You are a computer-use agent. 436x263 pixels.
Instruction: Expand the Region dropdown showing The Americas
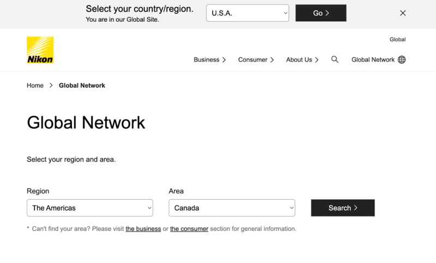pyautogui.click(x=90, y=208)
